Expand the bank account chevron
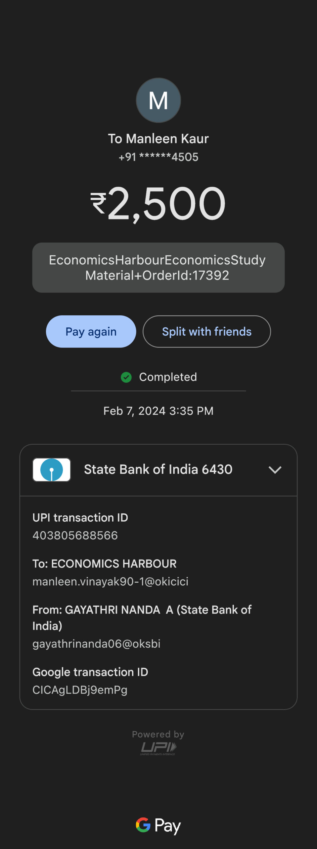 (275, 470)
